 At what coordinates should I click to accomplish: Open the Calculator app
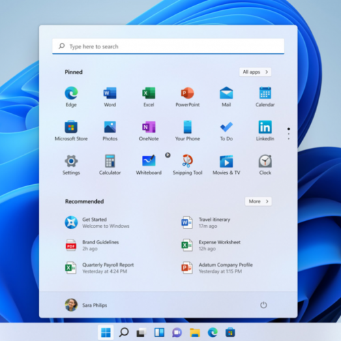(x=110, y=165)
